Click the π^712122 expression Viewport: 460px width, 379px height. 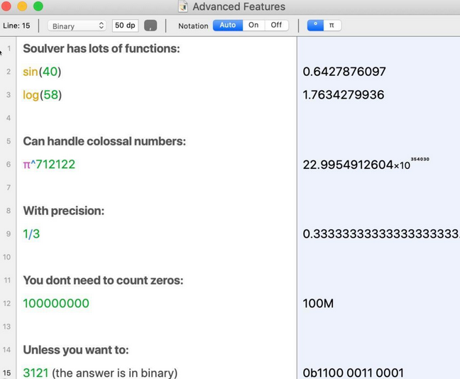point(49,164)
